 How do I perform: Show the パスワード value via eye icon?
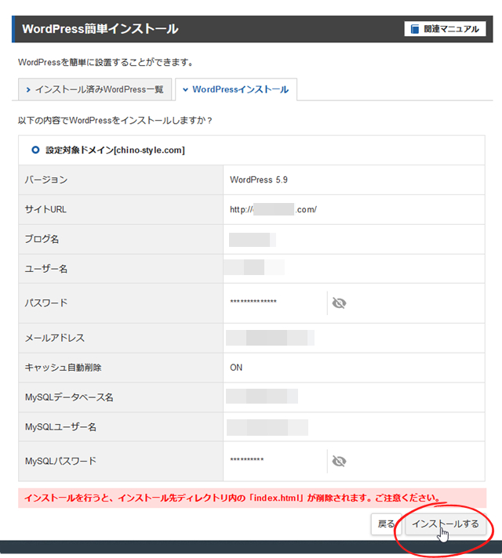click(x=339, y=303)
